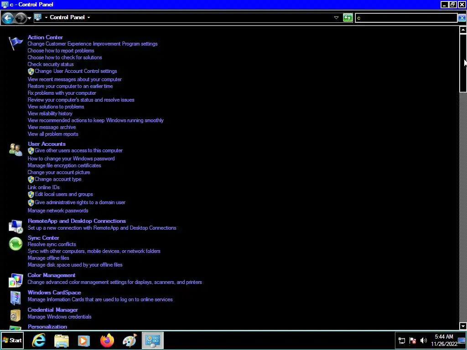
Task: Click the vertical scrollbar thumb
Action: point(463,63)
